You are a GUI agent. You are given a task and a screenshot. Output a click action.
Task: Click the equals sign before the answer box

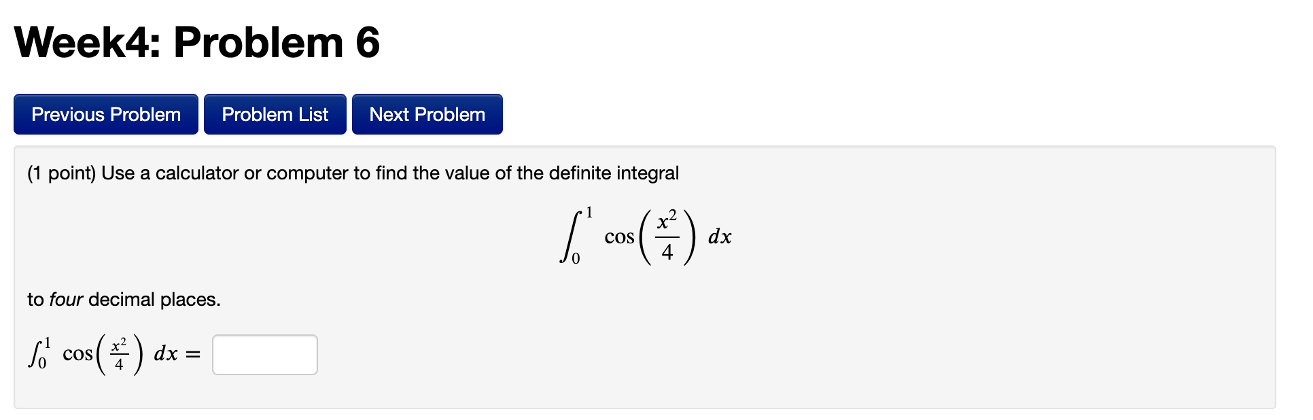coord(192,353)
